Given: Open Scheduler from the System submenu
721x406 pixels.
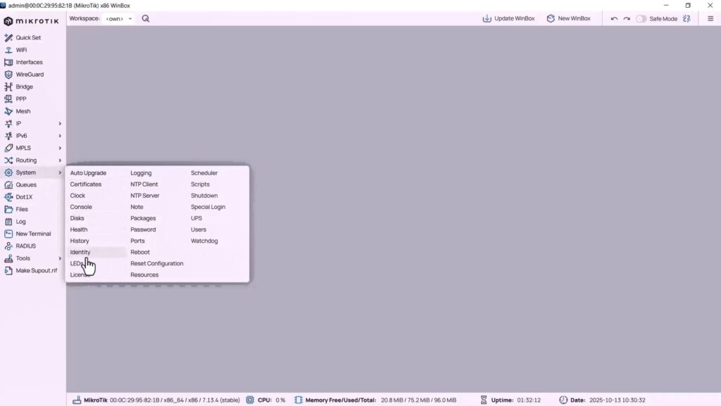Looking at the screenshot, I should (204, 173).
